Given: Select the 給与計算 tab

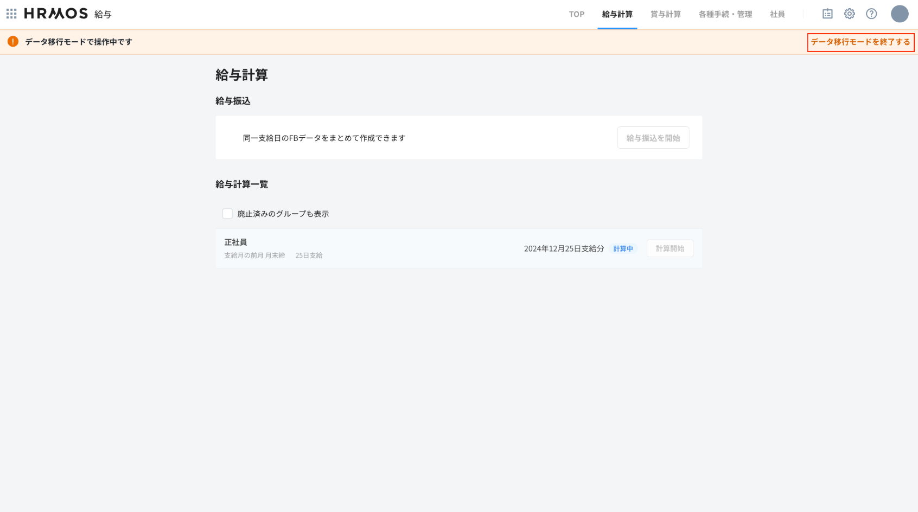Looking at the screenshot, I should [617, 15].
